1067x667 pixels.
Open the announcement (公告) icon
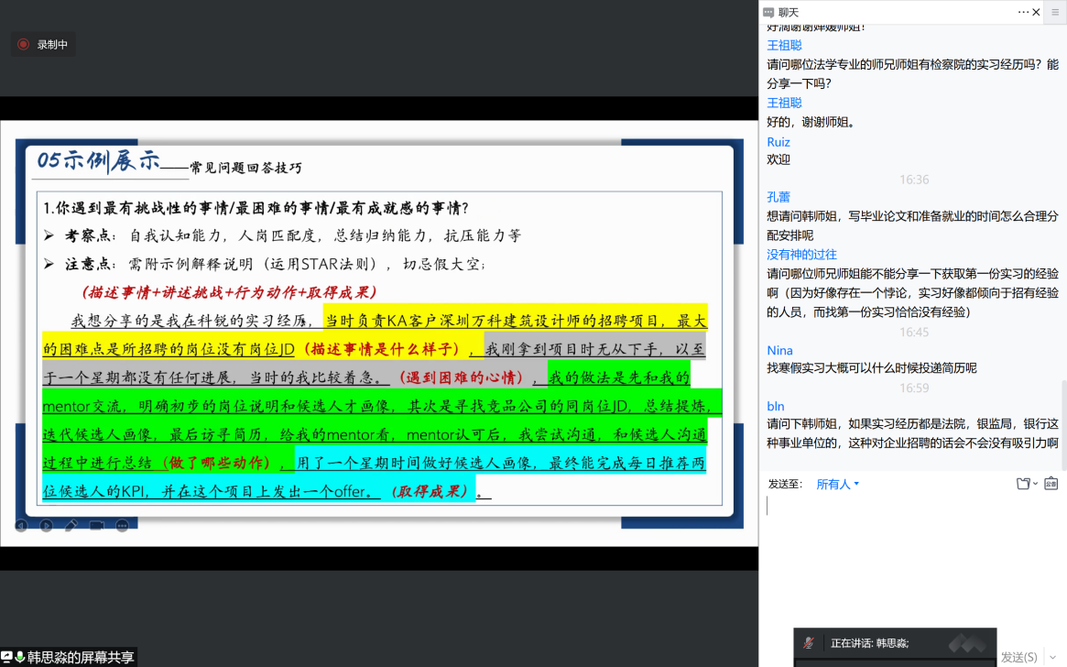pos(1051,484)
